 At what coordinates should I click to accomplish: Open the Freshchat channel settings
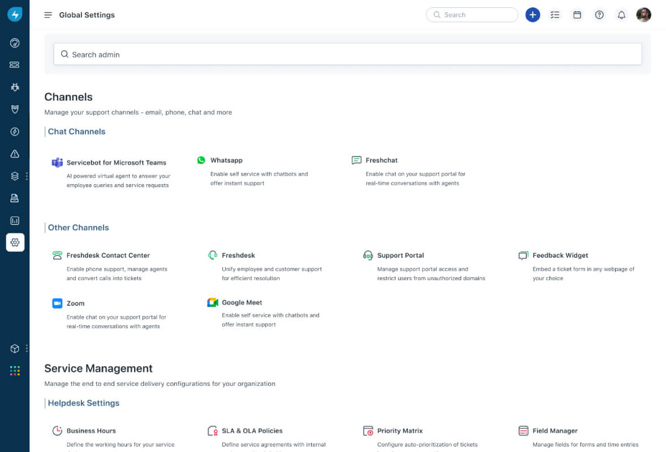381,160
